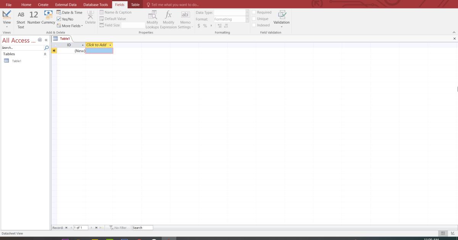
Task: Add a Number field to the table
Action: click(34, 18)
